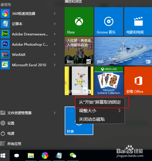
Task: Click the 设置 gear icon
Action: coord(3,123)
